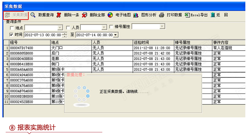250x136 pixels.
Task: Click 后门 location cell
Action: tap(71, 53)
